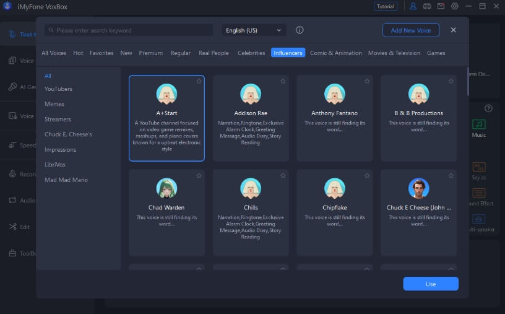Open the Speech sidebar icon
Viewport: 505px width, 314px height.
pyautogui.click(x=12, y=145)
